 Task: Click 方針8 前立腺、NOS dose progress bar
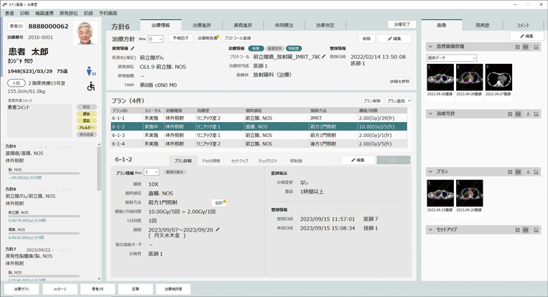click(x=44, y=217)
